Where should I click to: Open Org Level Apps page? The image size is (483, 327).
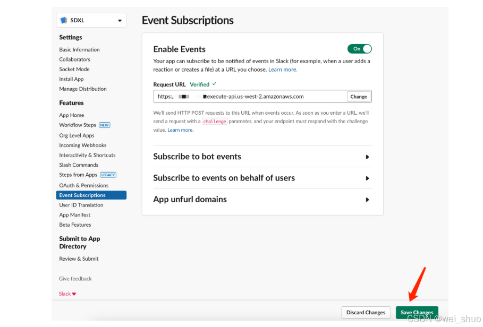tap(77, 135)
